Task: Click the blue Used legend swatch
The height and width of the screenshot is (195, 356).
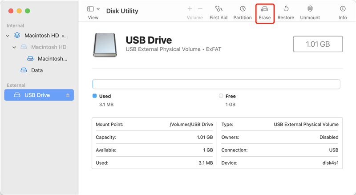Action: pos(94,96)
